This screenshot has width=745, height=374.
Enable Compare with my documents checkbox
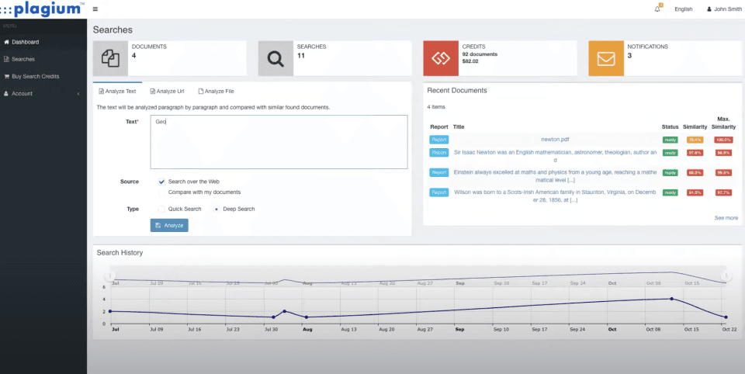(x=162, y=192)
